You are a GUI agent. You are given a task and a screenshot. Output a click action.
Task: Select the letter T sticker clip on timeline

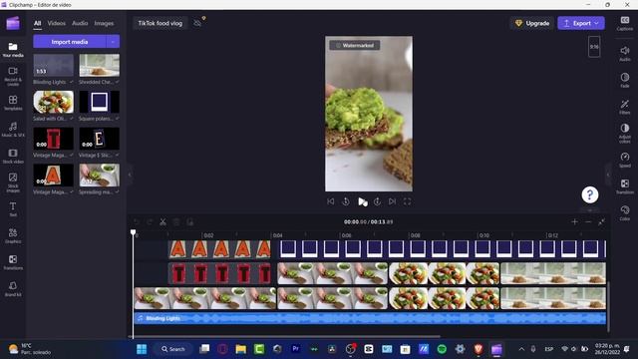point(219,273)
